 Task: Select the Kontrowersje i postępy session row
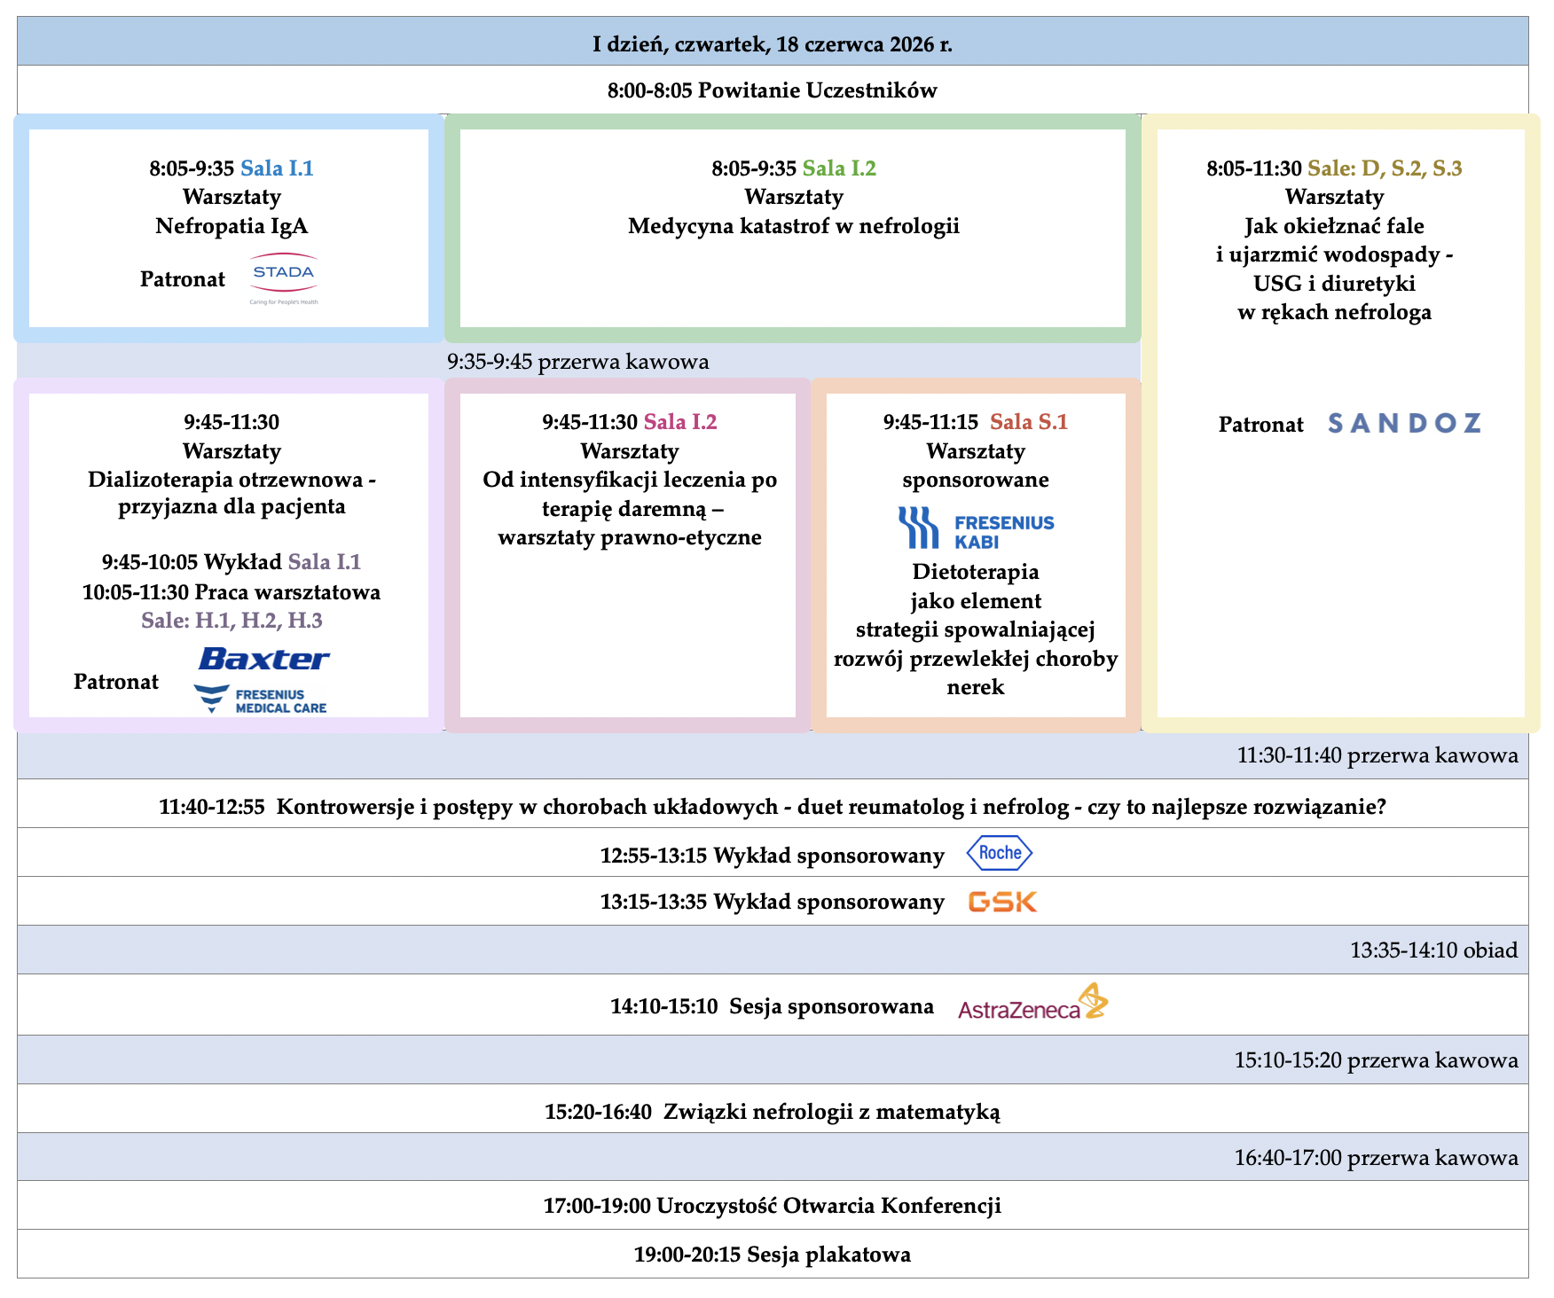click(x=773, y=804)
